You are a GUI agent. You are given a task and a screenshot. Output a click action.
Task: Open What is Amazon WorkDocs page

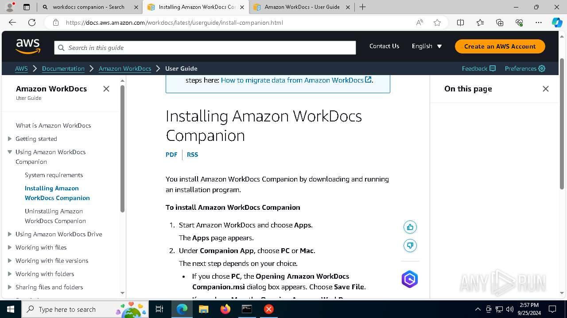53,125
